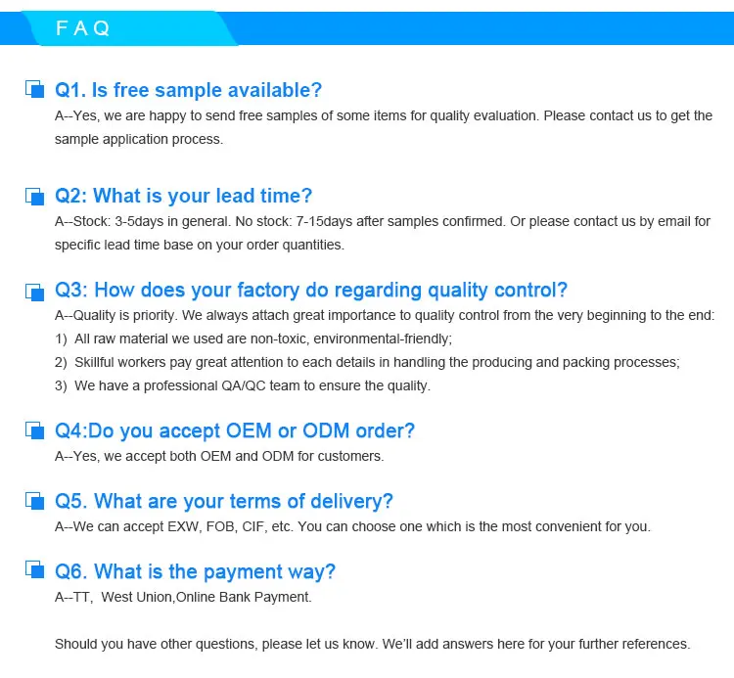
Task: Select the "What is your lead time?" heading
Action: (x=184, y=196)
